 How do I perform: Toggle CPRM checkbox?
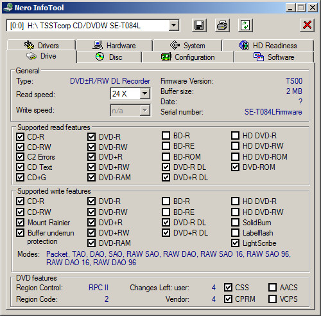pos(229,299)
